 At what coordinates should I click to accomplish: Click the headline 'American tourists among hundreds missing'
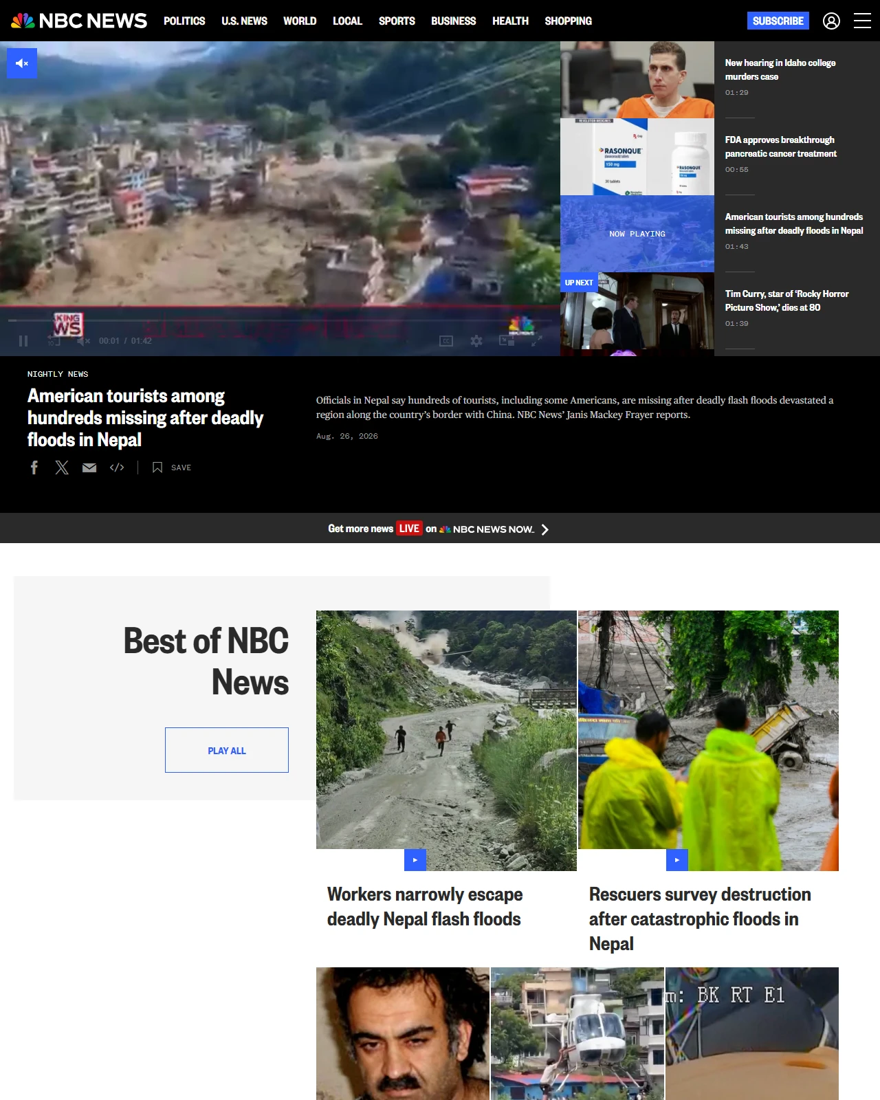pyautogui.click(x=145, y=418)
